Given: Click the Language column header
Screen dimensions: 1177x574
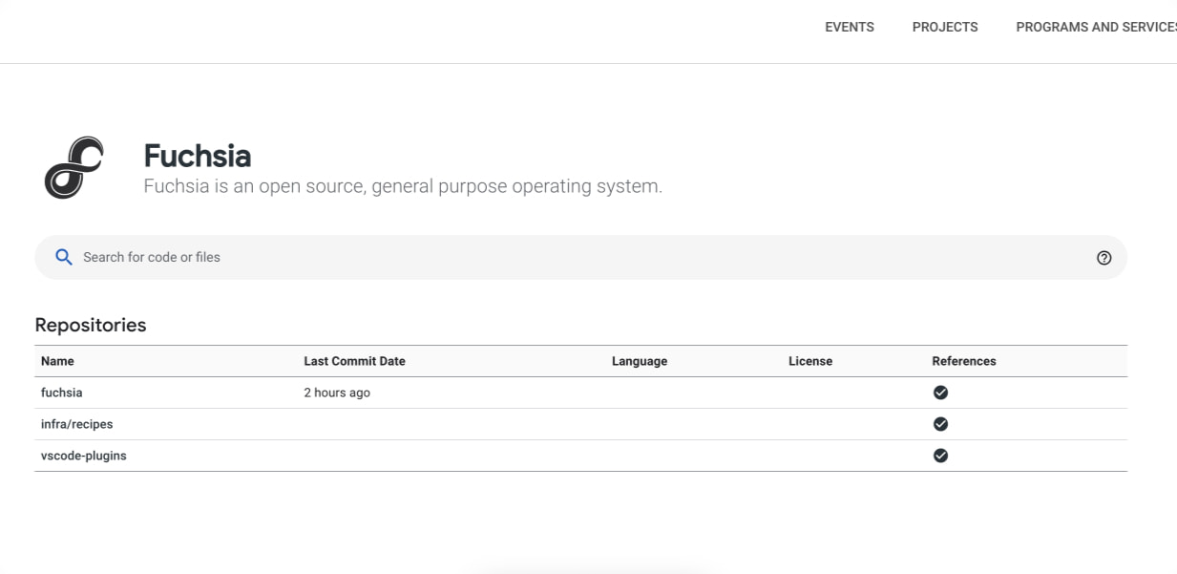Looking at the screenshot, I should point(640,361).
